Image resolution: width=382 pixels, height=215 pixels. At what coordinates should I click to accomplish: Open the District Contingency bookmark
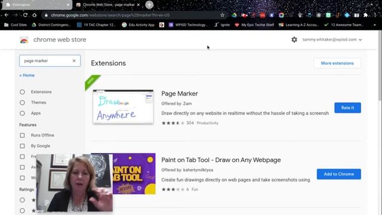click(51, 25)
